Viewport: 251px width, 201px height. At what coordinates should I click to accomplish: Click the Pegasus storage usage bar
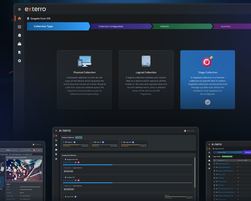pyautogui.click(x=75, y=145)
